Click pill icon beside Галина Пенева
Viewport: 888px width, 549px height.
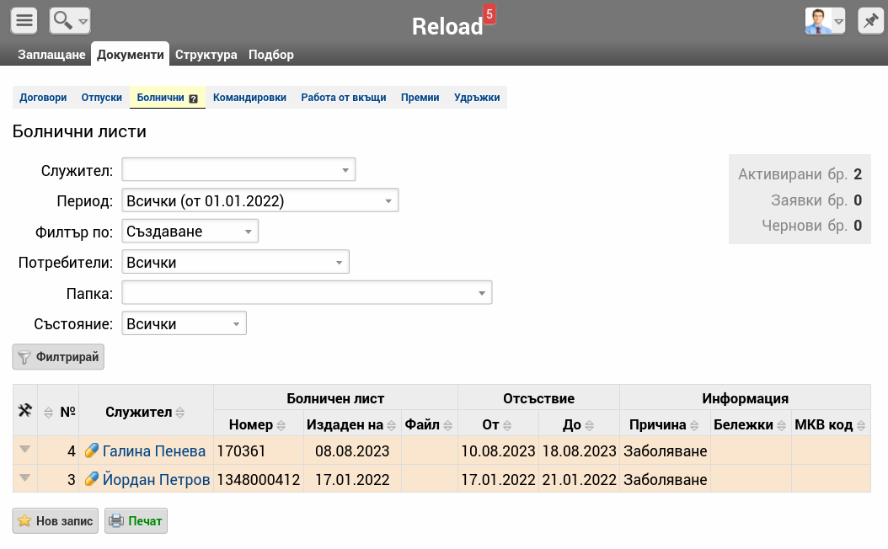click(x=92, y=451)
